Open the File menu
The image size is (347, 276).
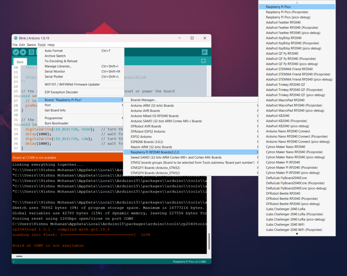15,45
